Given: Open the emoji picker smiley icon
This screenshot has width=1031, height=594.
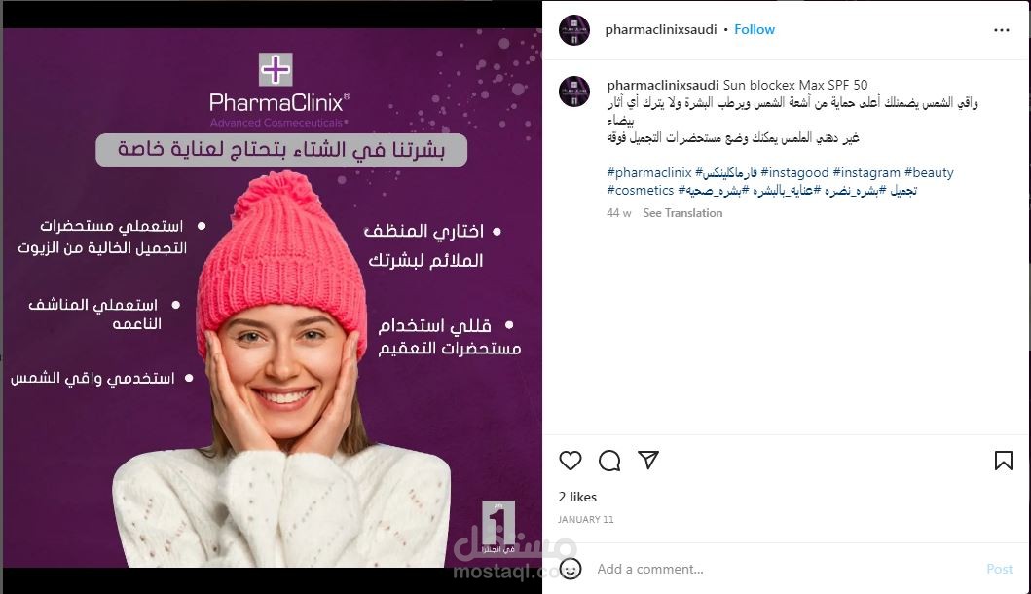Looking at the screenshot, I should (x=571, y=569).
